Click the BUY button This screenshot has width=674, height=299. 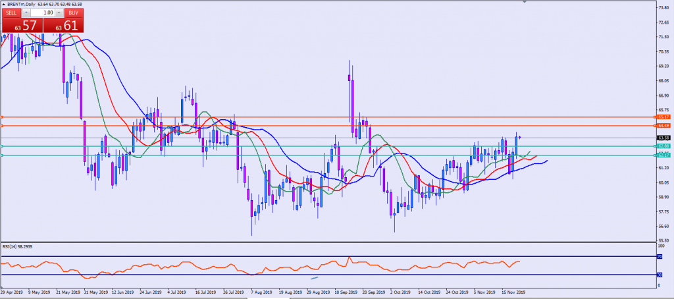click(74, 13)
